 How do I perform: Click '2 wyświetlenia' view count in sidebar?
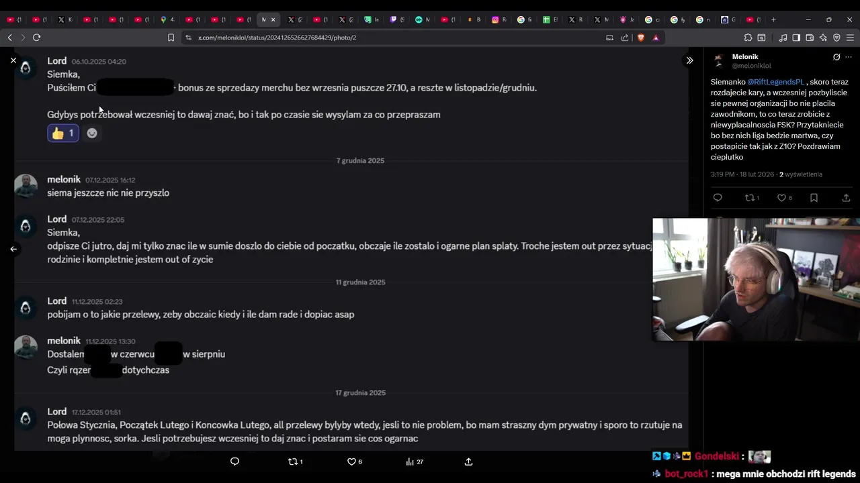pos(801,174)
